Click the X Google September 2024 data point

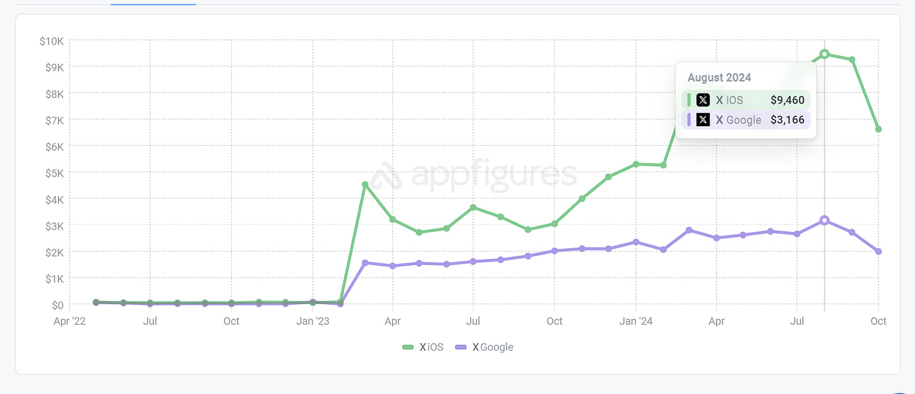[x=852, y=233]
